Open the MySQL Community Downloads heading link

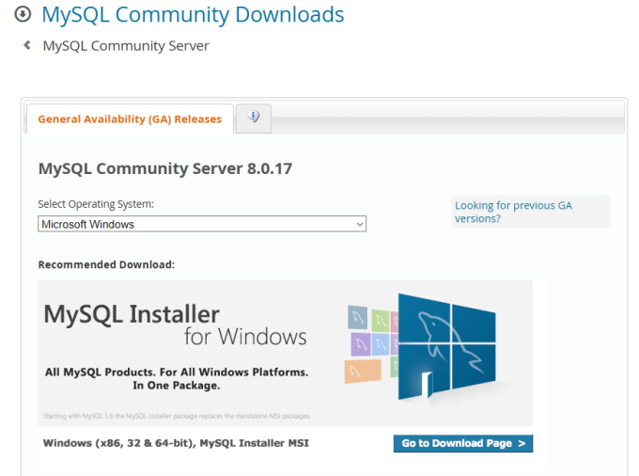coord(193,15)
